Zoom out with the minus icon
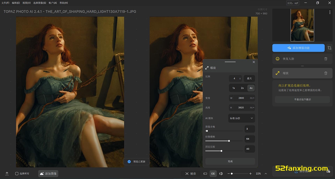This screenshot has width=335, height=179. (x=229, y=174)
